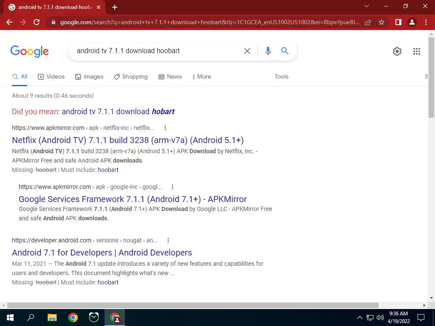The height and width of the screenshot is (326, 435).
Task: Open the Google apps grid
Action: (x=416, y=51)
